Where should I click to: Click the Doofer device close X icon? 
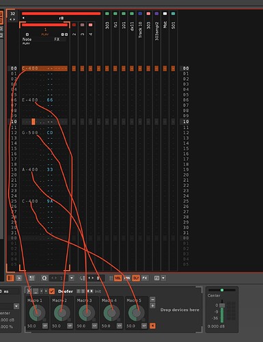tap(29, 291)
